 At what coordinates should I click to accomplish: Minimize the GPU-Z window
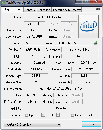(x=79, y=2)
